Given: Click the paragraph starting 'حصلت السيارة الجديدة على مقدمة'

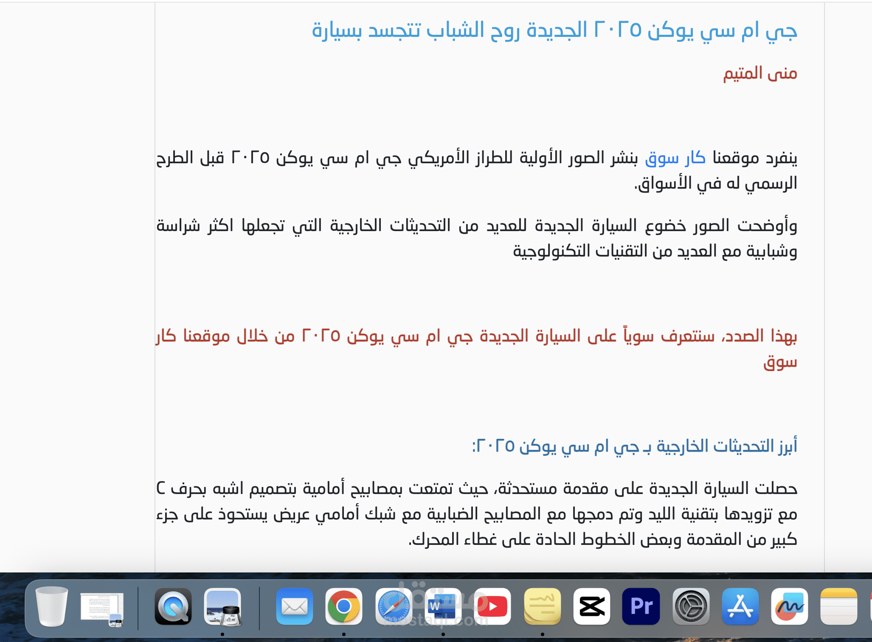Looking at the screenshot, I should tap(477, 514).
